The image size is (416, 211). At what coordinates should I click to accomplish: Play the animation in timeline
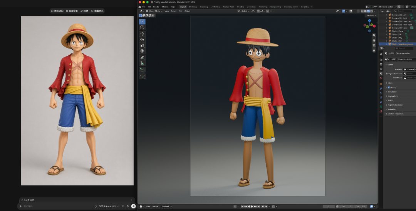click(252, 206)
